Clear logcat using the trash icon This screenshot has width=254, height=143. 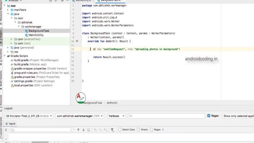pyautogui.click(x=6, y=130)
